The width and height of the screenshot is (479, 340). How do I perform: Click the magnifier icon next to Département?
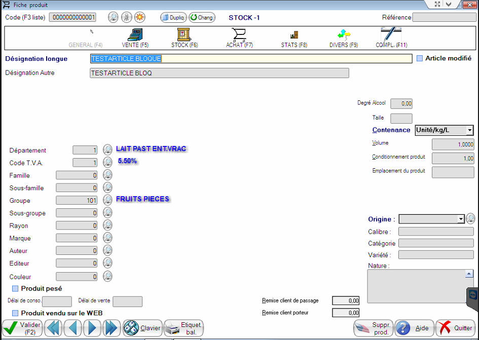pyautogui.click(x=107, y=150)
